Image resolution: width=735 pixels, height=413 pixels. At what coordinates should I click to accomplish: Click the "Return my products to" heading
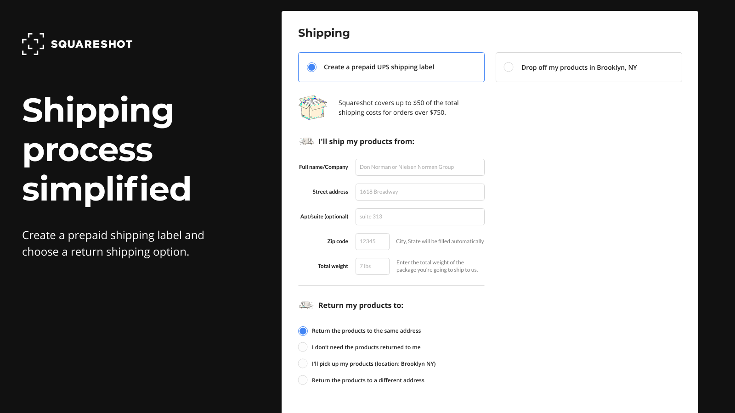[x=362, y=305]
